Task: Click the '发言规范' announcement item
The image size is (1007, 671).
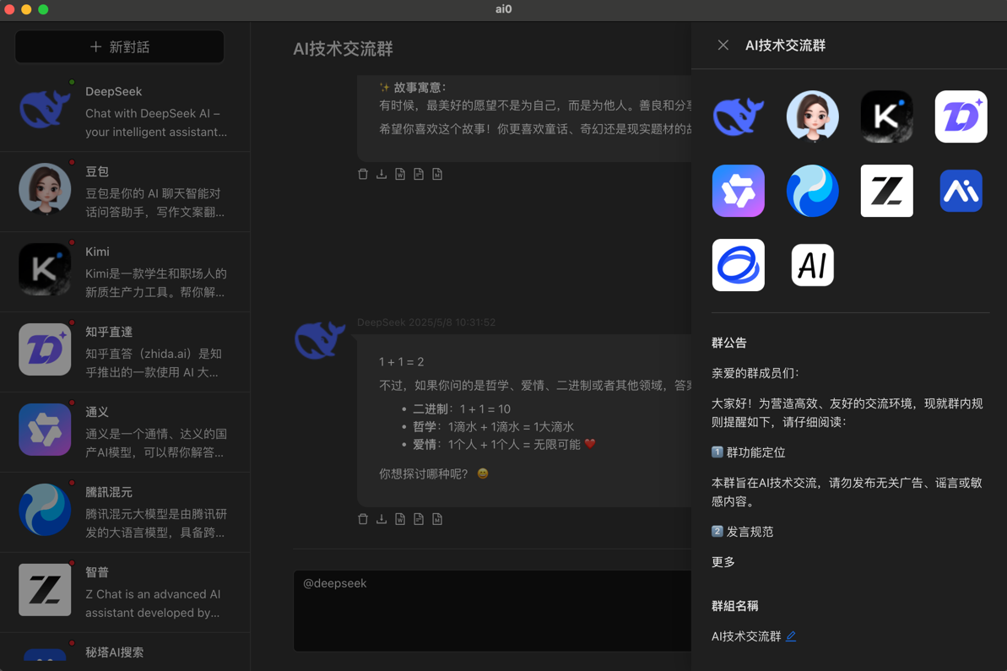Action: [743, 532]
